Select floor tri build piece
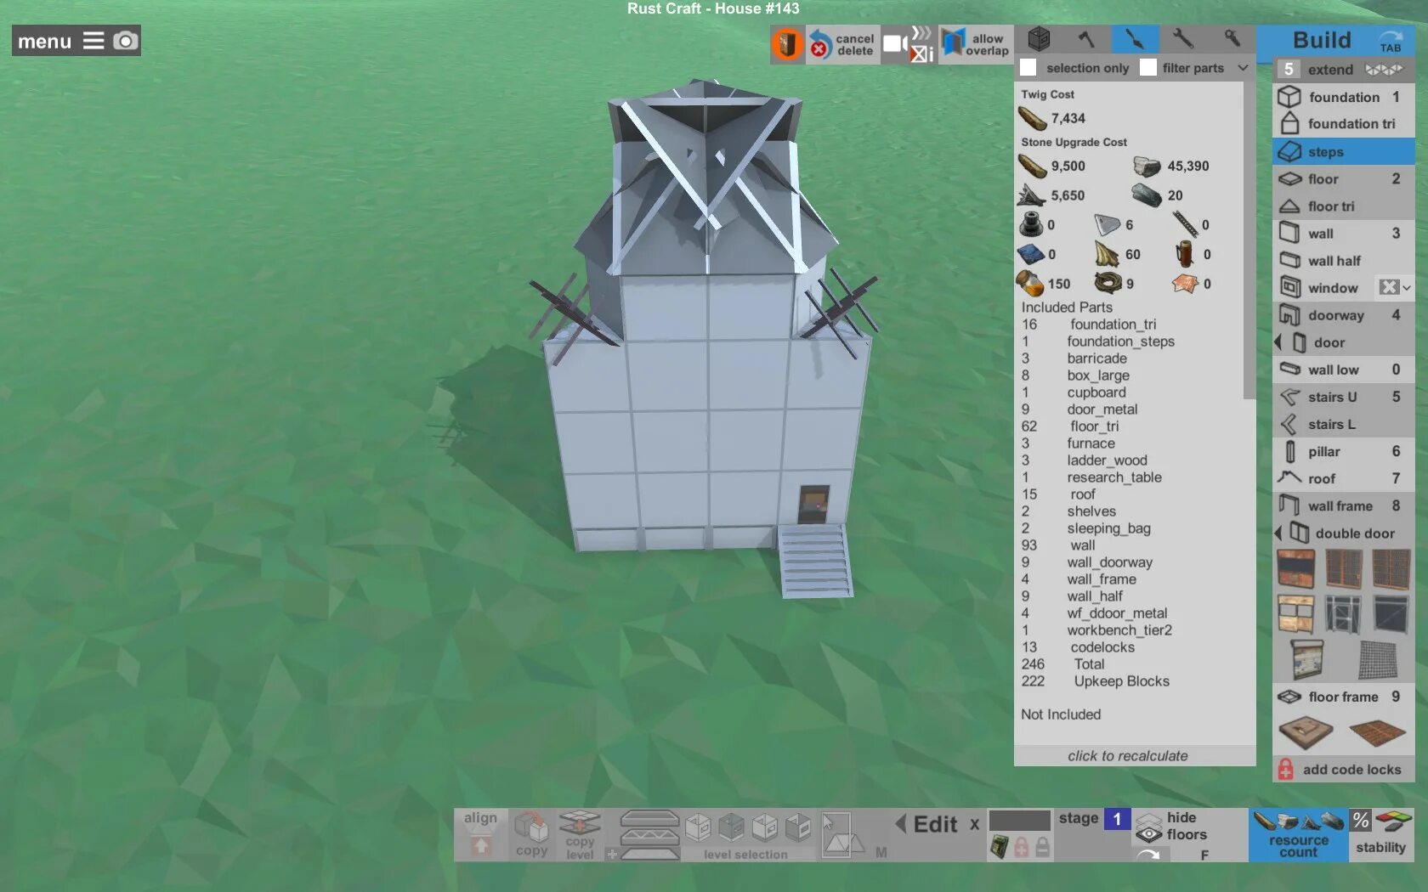The image size is (1428, 892). click(1344, 206)
